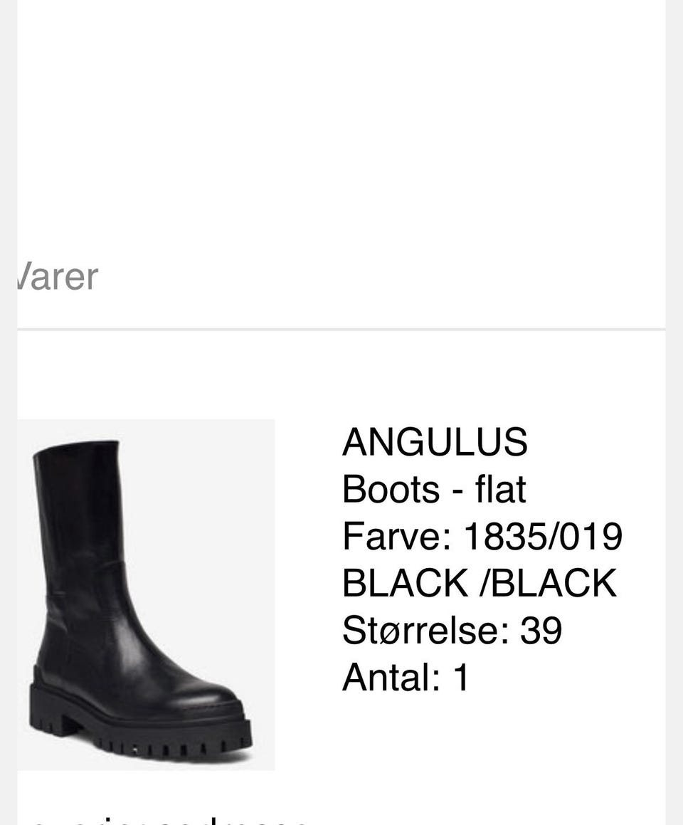
Task: Click the divider line below Varer
Action: (x=341, y=330)
